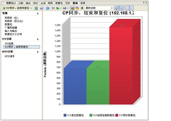Click the red TCP同步数据包 legend swatch
171x121 pixels.
coord(117,115)
